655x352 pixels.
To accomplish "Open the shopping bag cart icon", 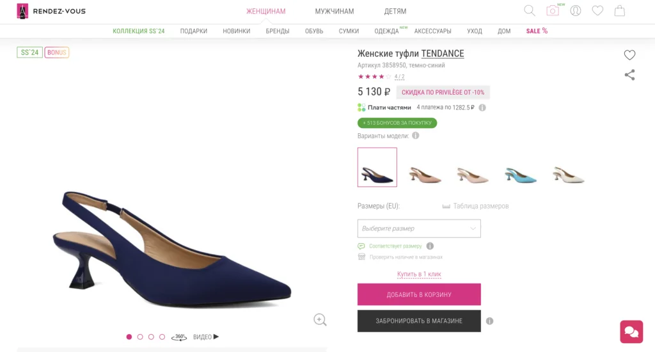I will tap(619, 11).
